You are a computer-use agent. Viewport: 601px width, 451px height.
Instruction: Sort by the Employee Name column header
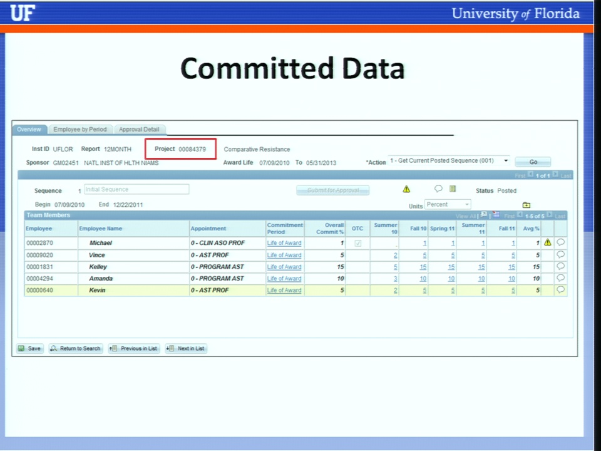[100, 229]
